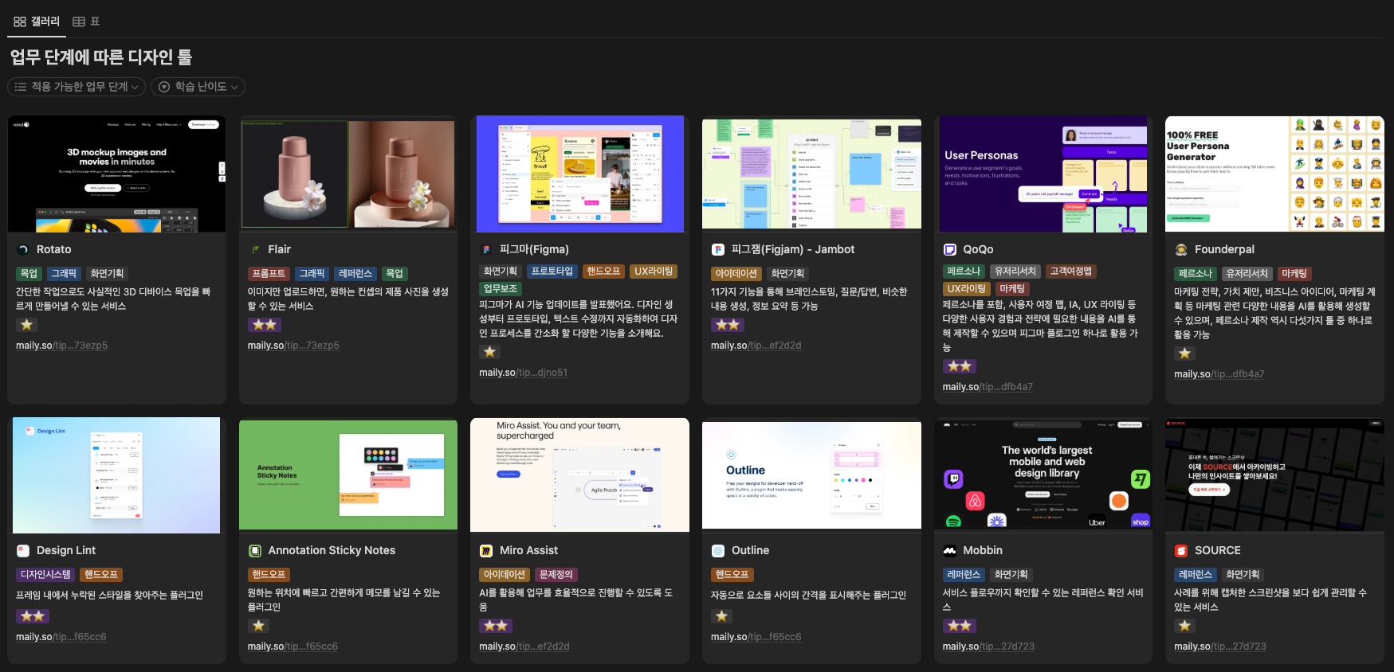This screenshot has width=1394, height=672.
Task: Click the Outline plugin icon
Action: 718,550
